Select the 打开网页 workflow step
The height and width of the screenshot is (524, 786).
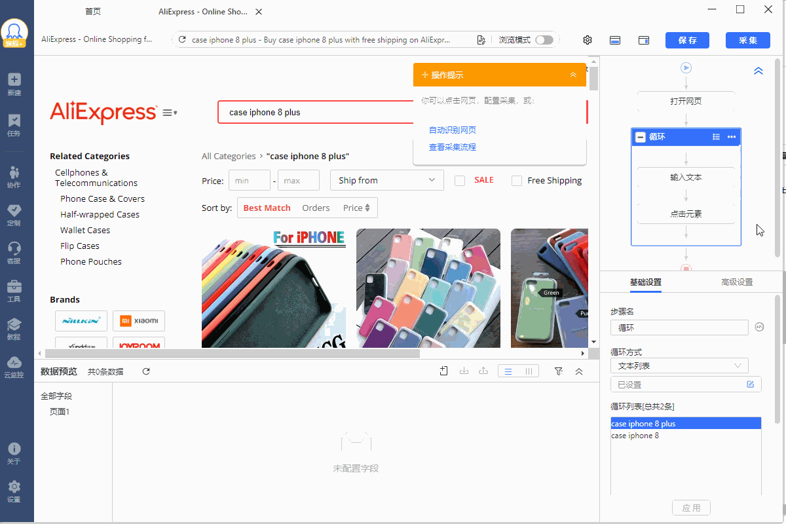(x=686, y=102)
